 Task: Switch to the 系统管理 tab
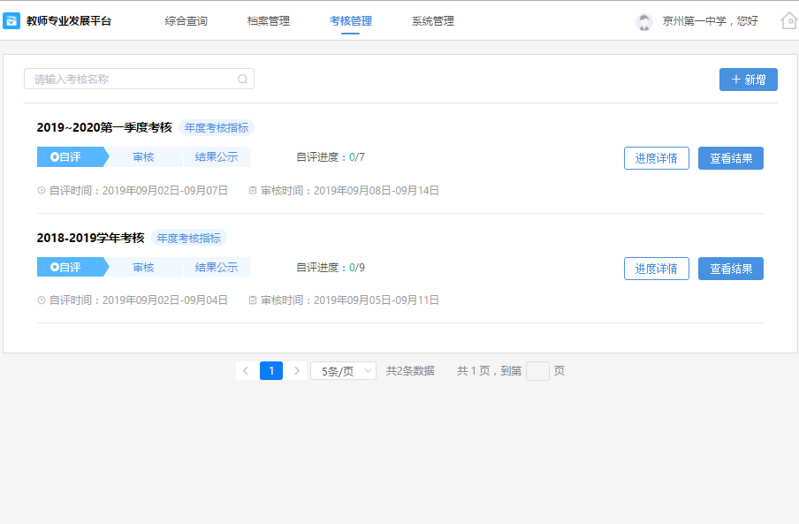pos(432,20)
